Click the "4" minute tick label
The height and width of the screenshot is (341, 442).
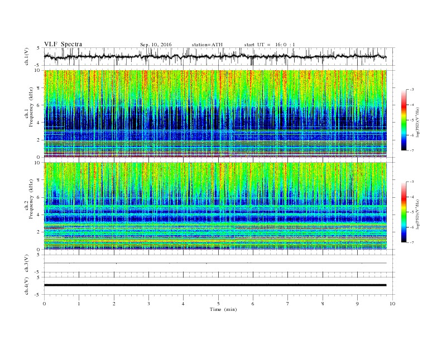pos(183,304)
